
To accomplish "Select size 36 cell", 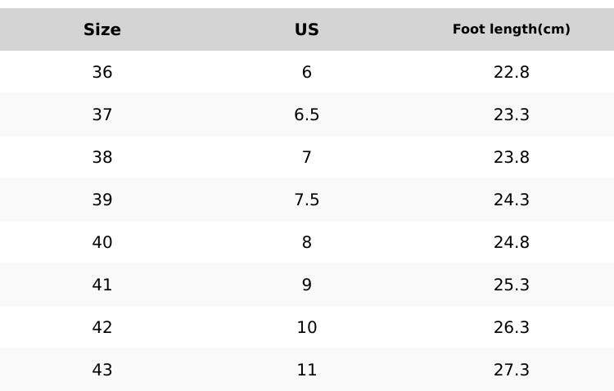I will click(102, 73).
